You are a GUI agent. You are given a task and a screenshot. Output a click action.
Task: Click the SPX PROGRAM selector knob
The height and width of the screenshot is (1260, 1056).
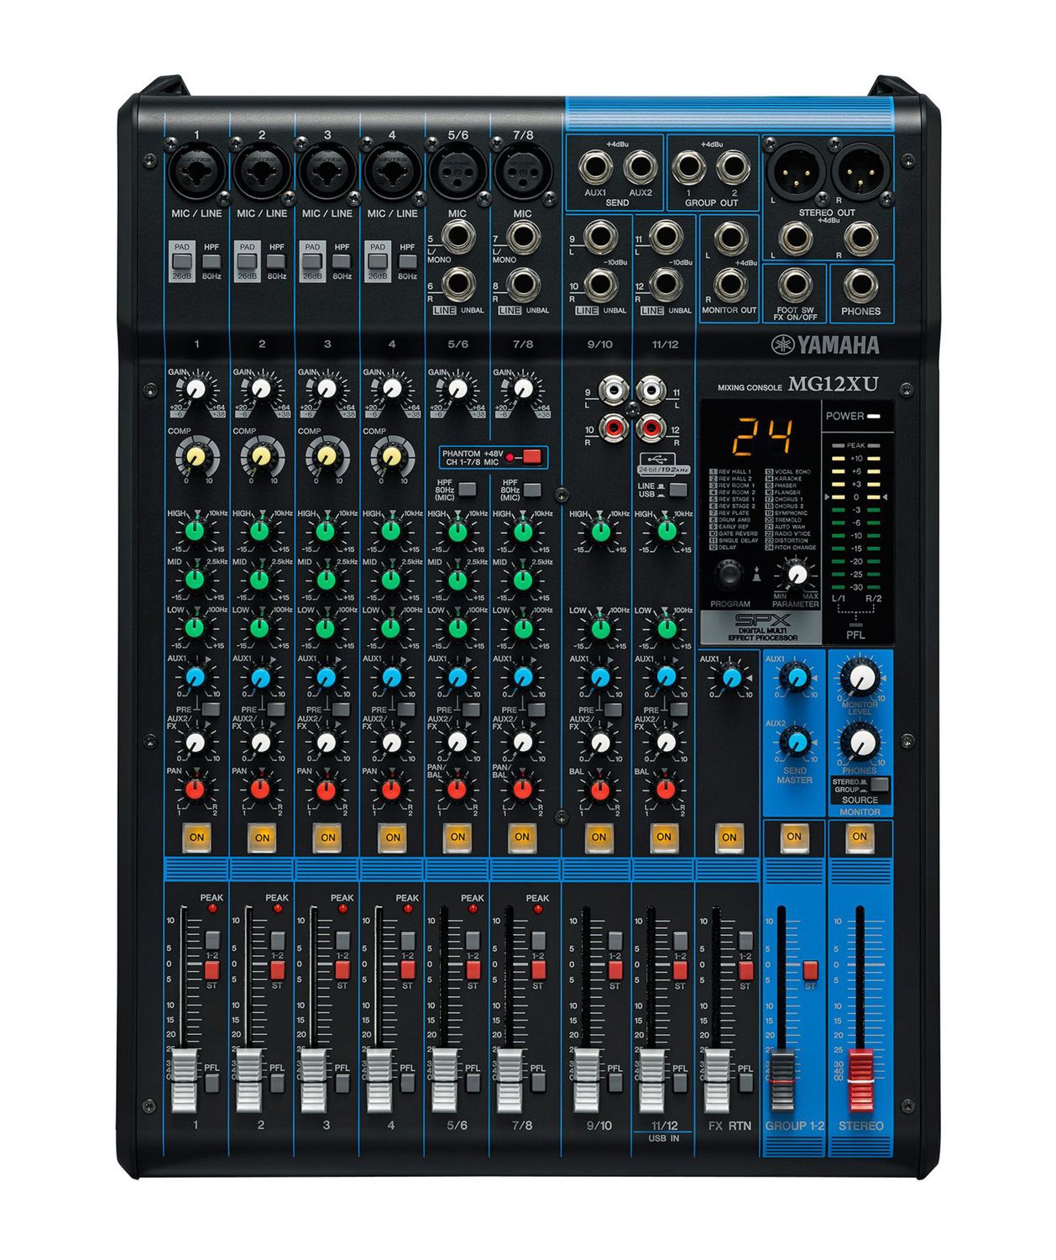pyautogui.click(x=729, y=574)
